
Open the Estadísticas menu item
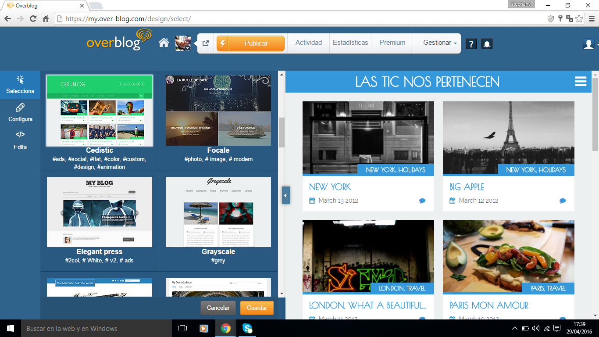click(x=350, y=43)
